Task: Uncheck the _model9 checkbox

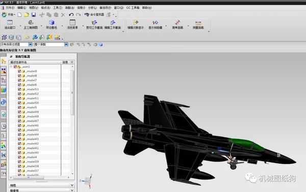Action: [x=19, y=71]
